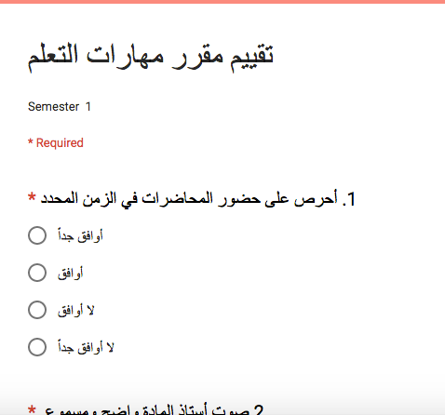Screen dimensions: 445x415
Task: Click the standalone أوافق option label text
Action: tap(71, 274)
